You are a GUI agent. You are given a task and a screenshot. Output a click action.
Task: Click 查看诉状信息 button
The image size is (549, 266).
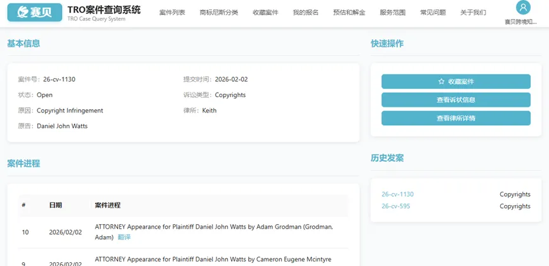pos(456,100)
